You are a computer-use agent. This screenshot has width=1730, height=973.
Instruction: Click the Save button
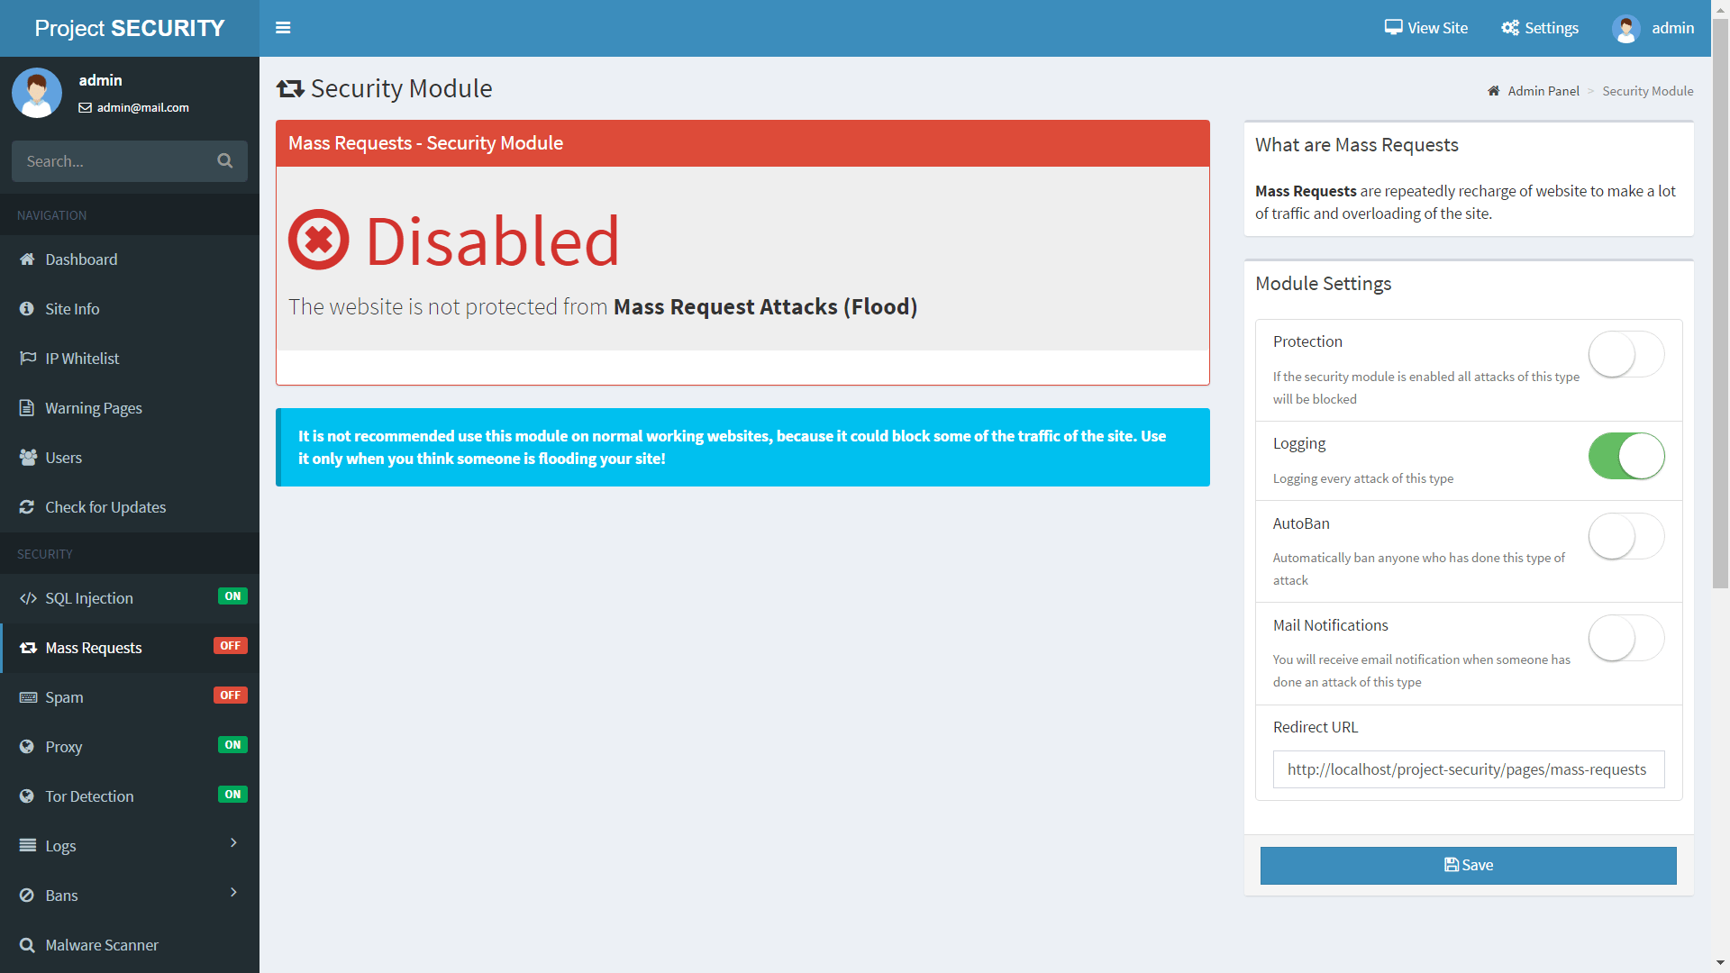tap(1468, 866)
